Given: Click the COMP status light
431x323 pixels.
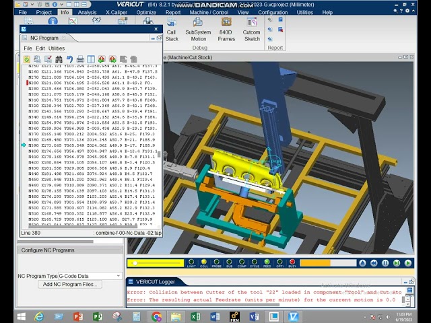Looking at the screenshot, I should pos(242,263).
